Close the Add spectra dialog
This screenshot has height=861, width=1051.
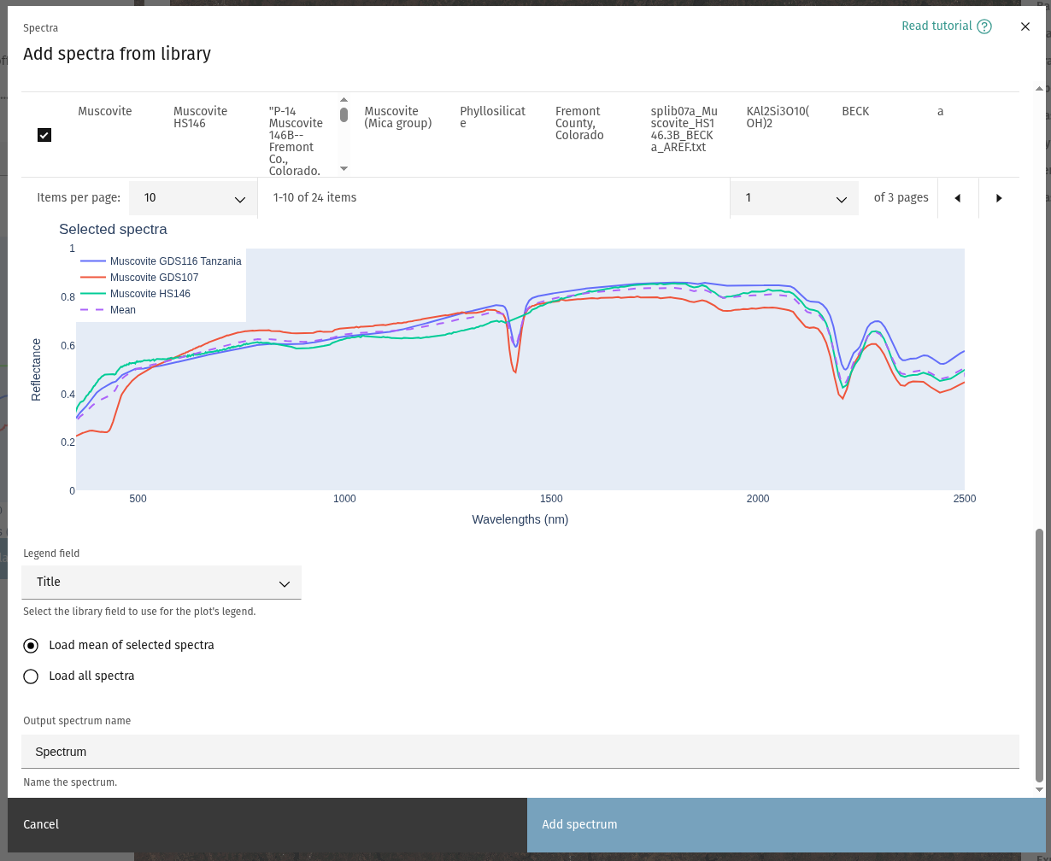coord(1025,26)
